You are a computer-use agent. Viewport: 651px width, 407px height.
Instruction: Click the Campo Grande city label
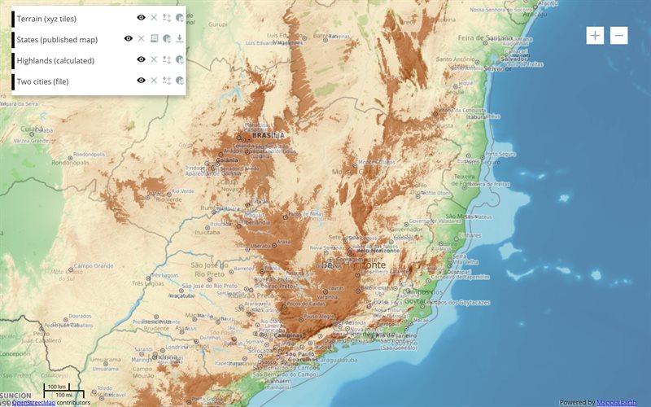94,266
